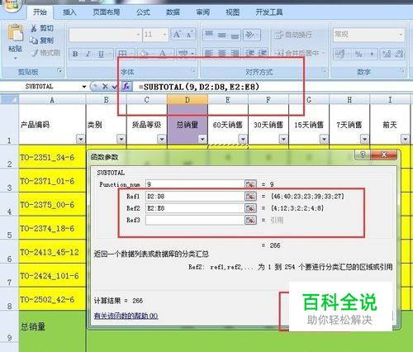Click the range selector icon for Ref1
413x352 pixels.
pyautogui.click(x=250, y=197)
